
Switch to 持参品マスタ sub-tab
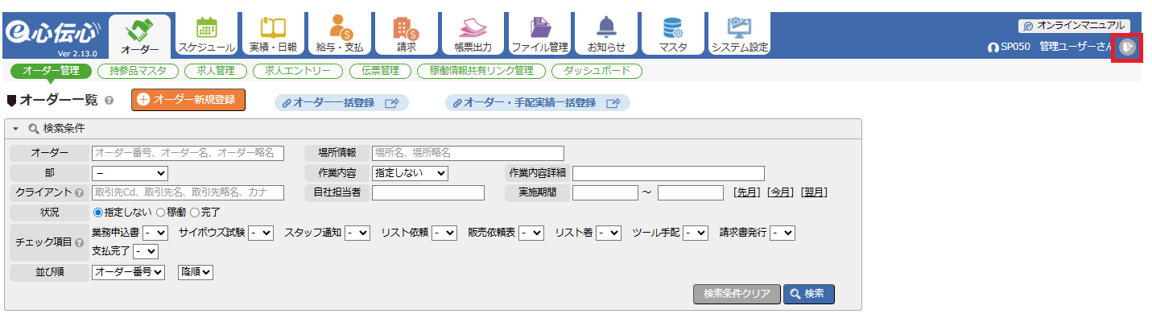[x=138, y=71]
